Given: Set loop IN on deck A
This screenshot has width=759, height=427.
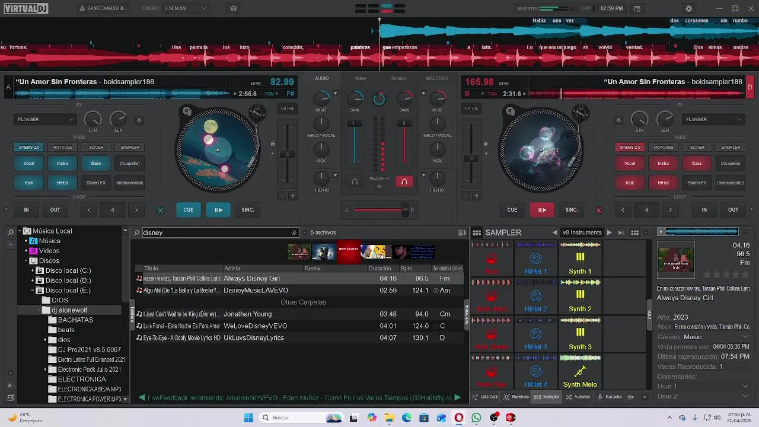Looking at the screenshot, I should pyautogui.click(x=26, y=210).
